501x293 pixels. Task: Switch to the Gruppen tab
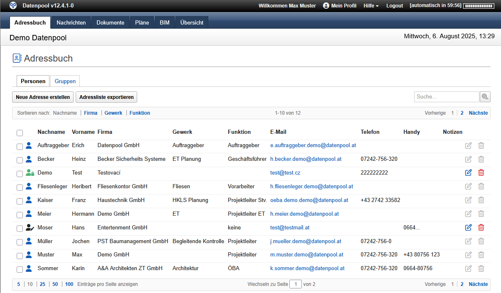click(x=65, y=81)
